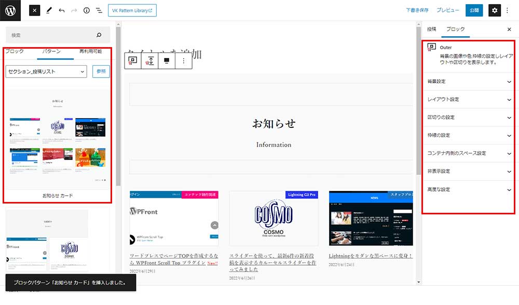The width and height of the screenshot is (519, 305).
Task: Open document details info icon
Action: (86, 10)
